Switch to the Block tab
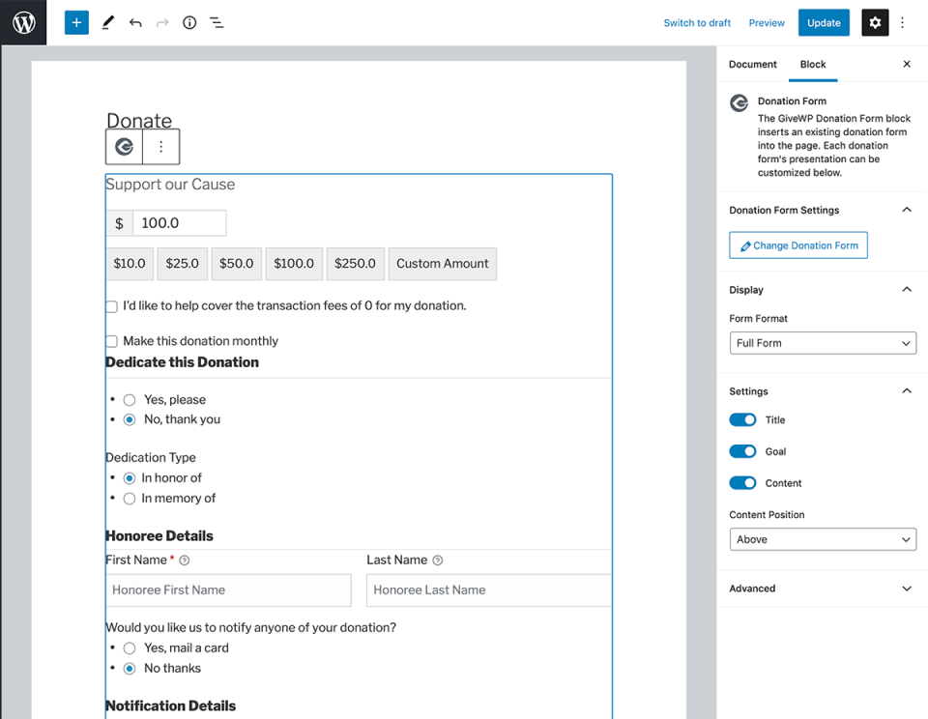928x719 pixels. pos(813,64)
